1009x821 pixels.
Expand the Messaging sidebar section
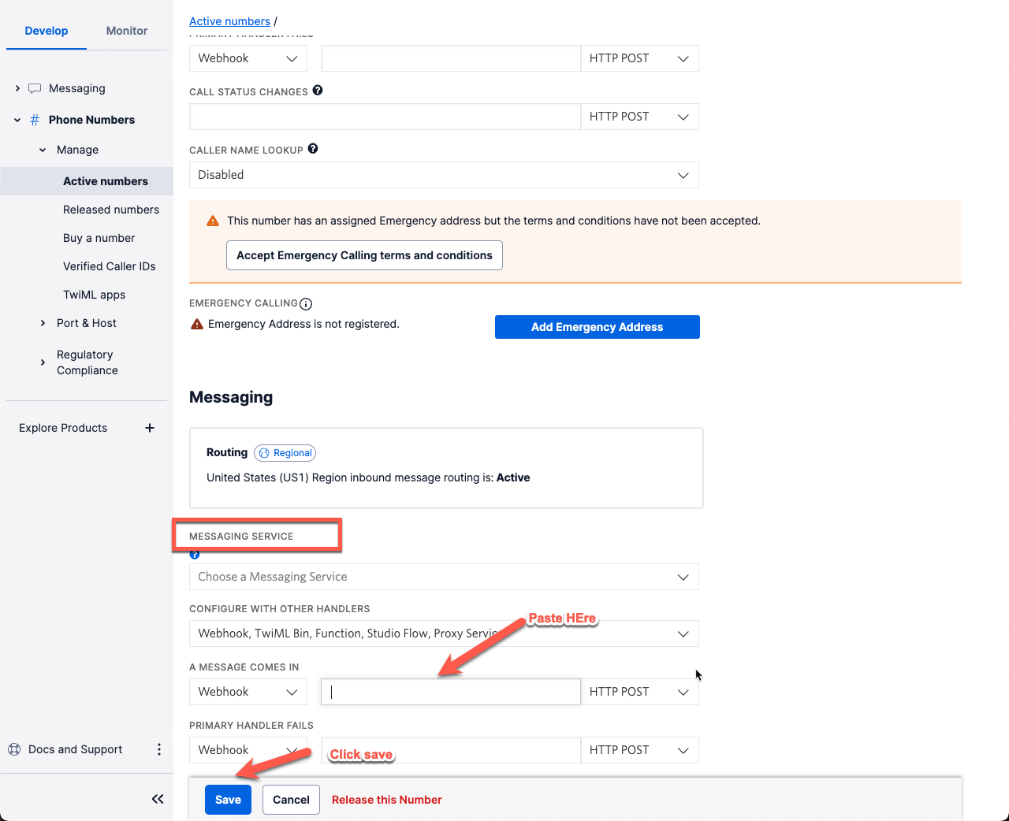pyautogui.click(x=17, y=88)
